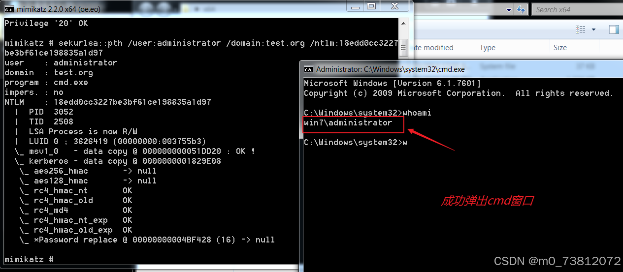Click the mimikatz scrollbar thumb
623x272 pixels.
pyautogui.click(x=404, y=48)
